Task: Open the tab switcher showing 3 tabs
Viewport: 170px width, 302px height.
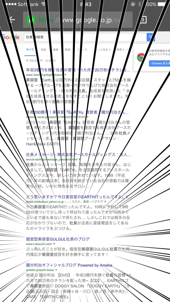Action: [x=143, y=20]
